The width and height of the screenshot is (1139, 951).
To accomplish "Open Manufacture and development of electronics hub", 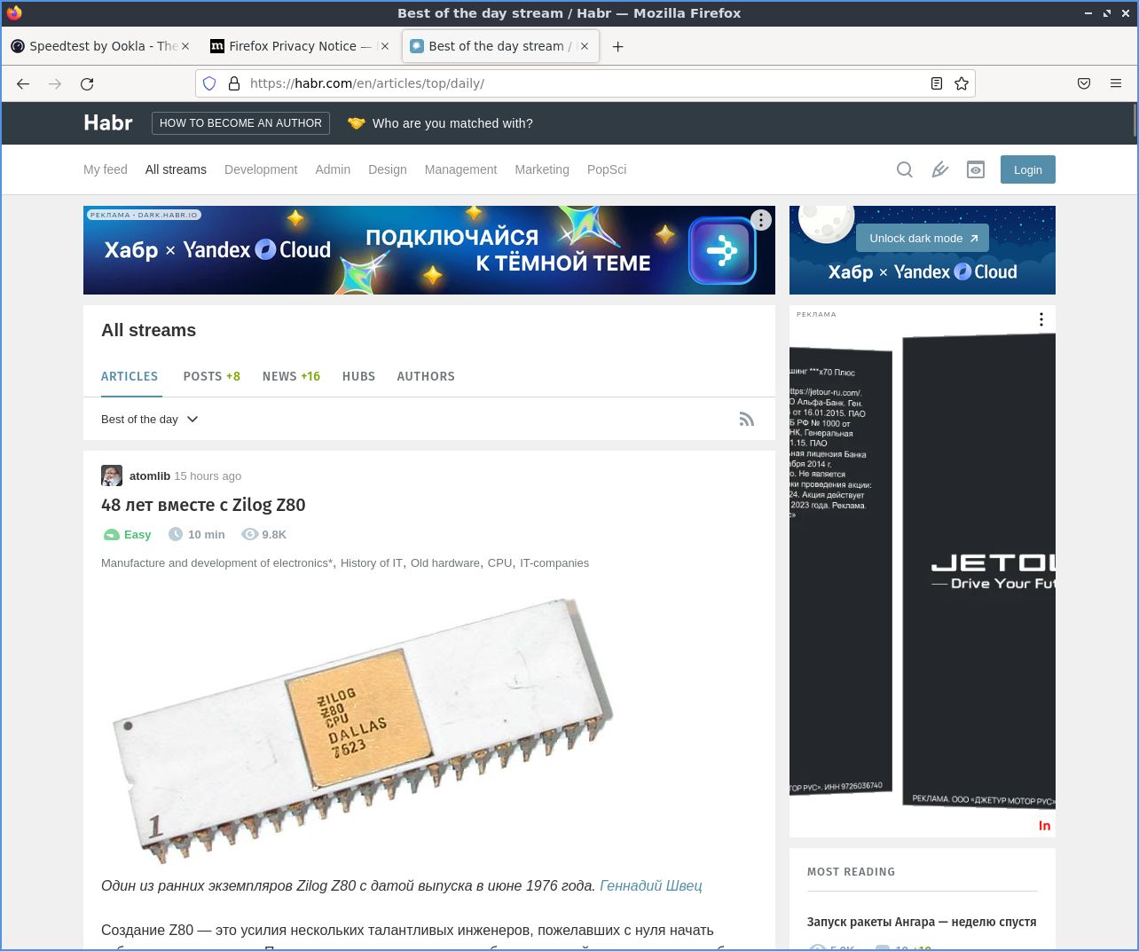I will [x=217, y=562].
